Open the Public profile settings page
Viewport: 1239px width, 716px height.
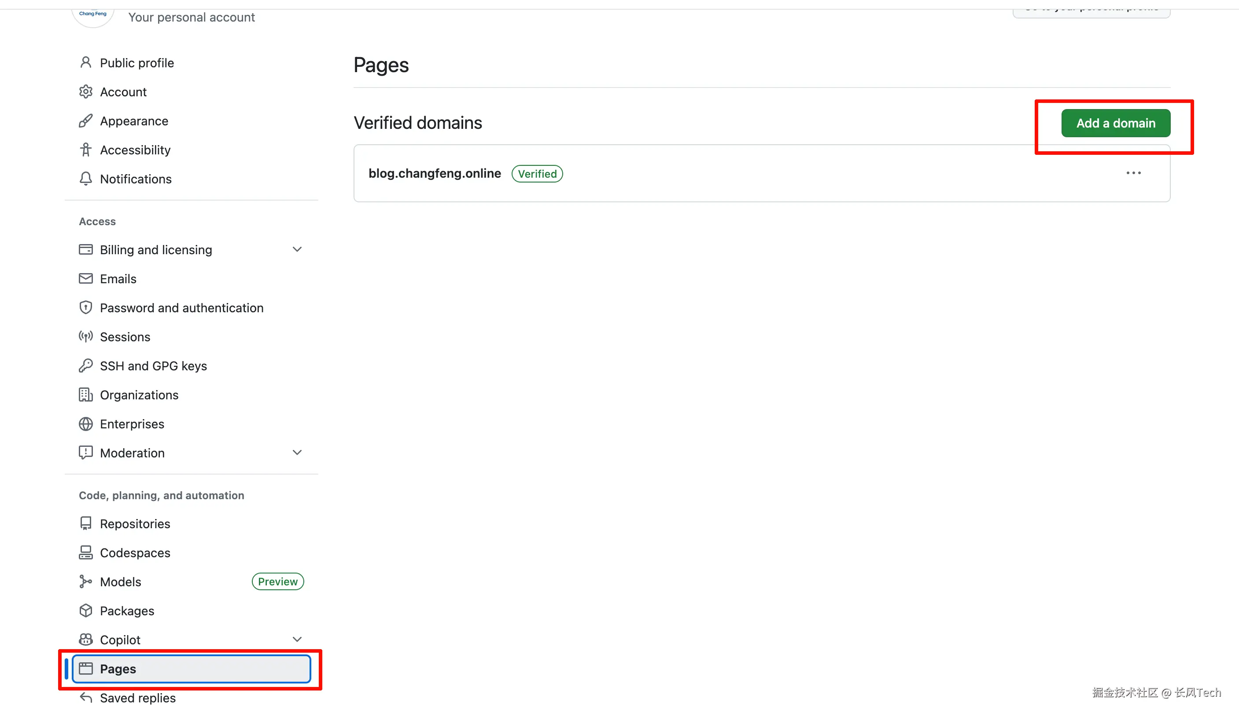tap(136, 63)
